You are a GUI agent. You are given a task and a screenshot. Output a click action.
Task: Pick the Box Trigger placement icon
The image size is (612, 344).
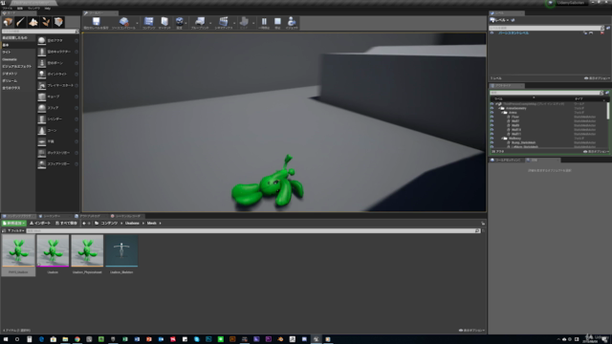42,153
